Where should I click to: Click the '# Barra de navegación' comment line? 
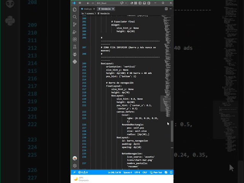[x=120, y=83]
